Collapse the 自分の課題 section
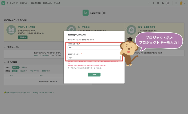The height and width of the screenshot is (114, 188). [x=5, y=62]
